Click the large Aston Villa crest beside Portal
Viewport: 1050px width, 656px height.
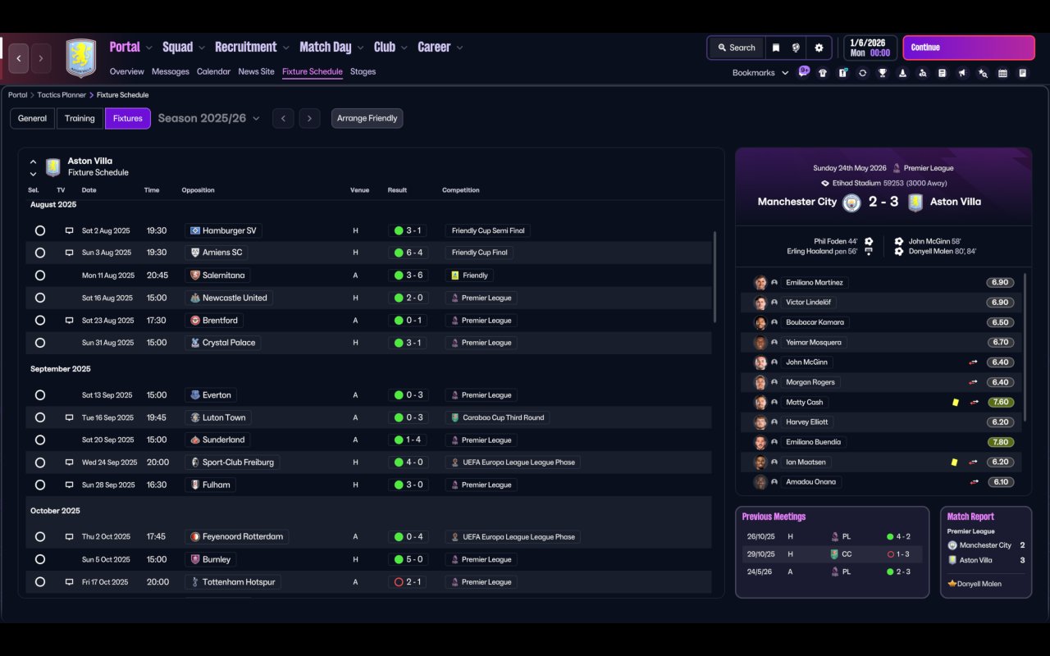(x=80, y=58)
